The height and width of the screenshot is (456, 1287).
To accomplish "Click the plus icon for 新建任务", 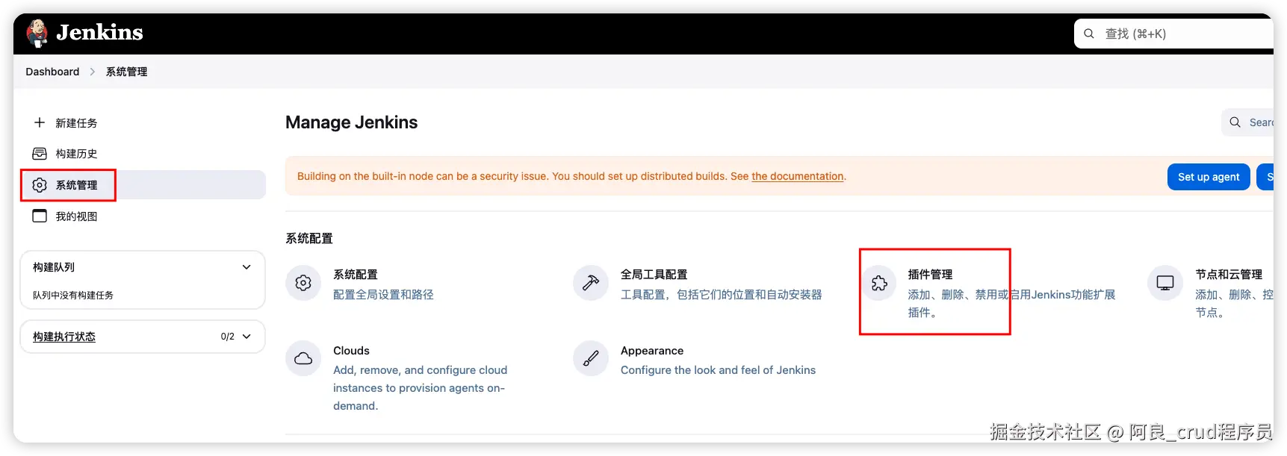I will 40,122.
